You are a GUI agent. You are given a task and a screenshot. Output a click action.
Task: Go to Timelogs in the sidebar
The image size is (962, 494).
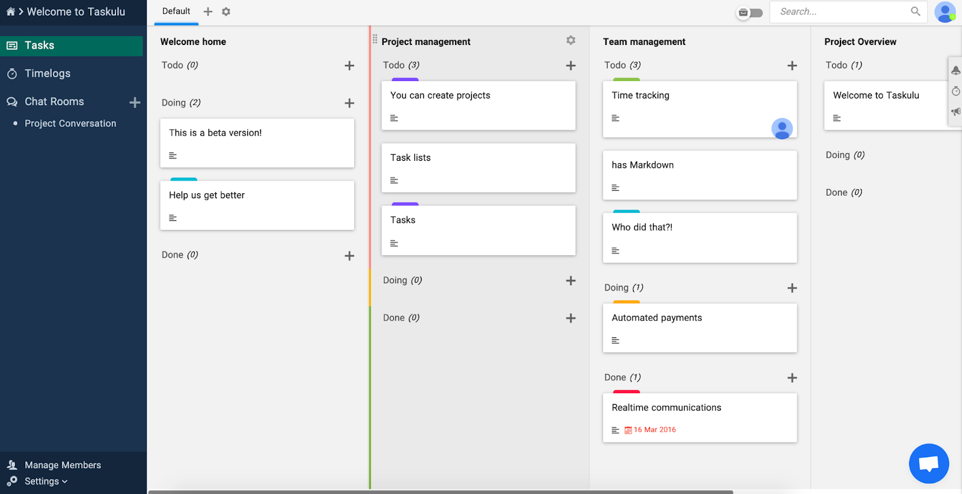47,73
